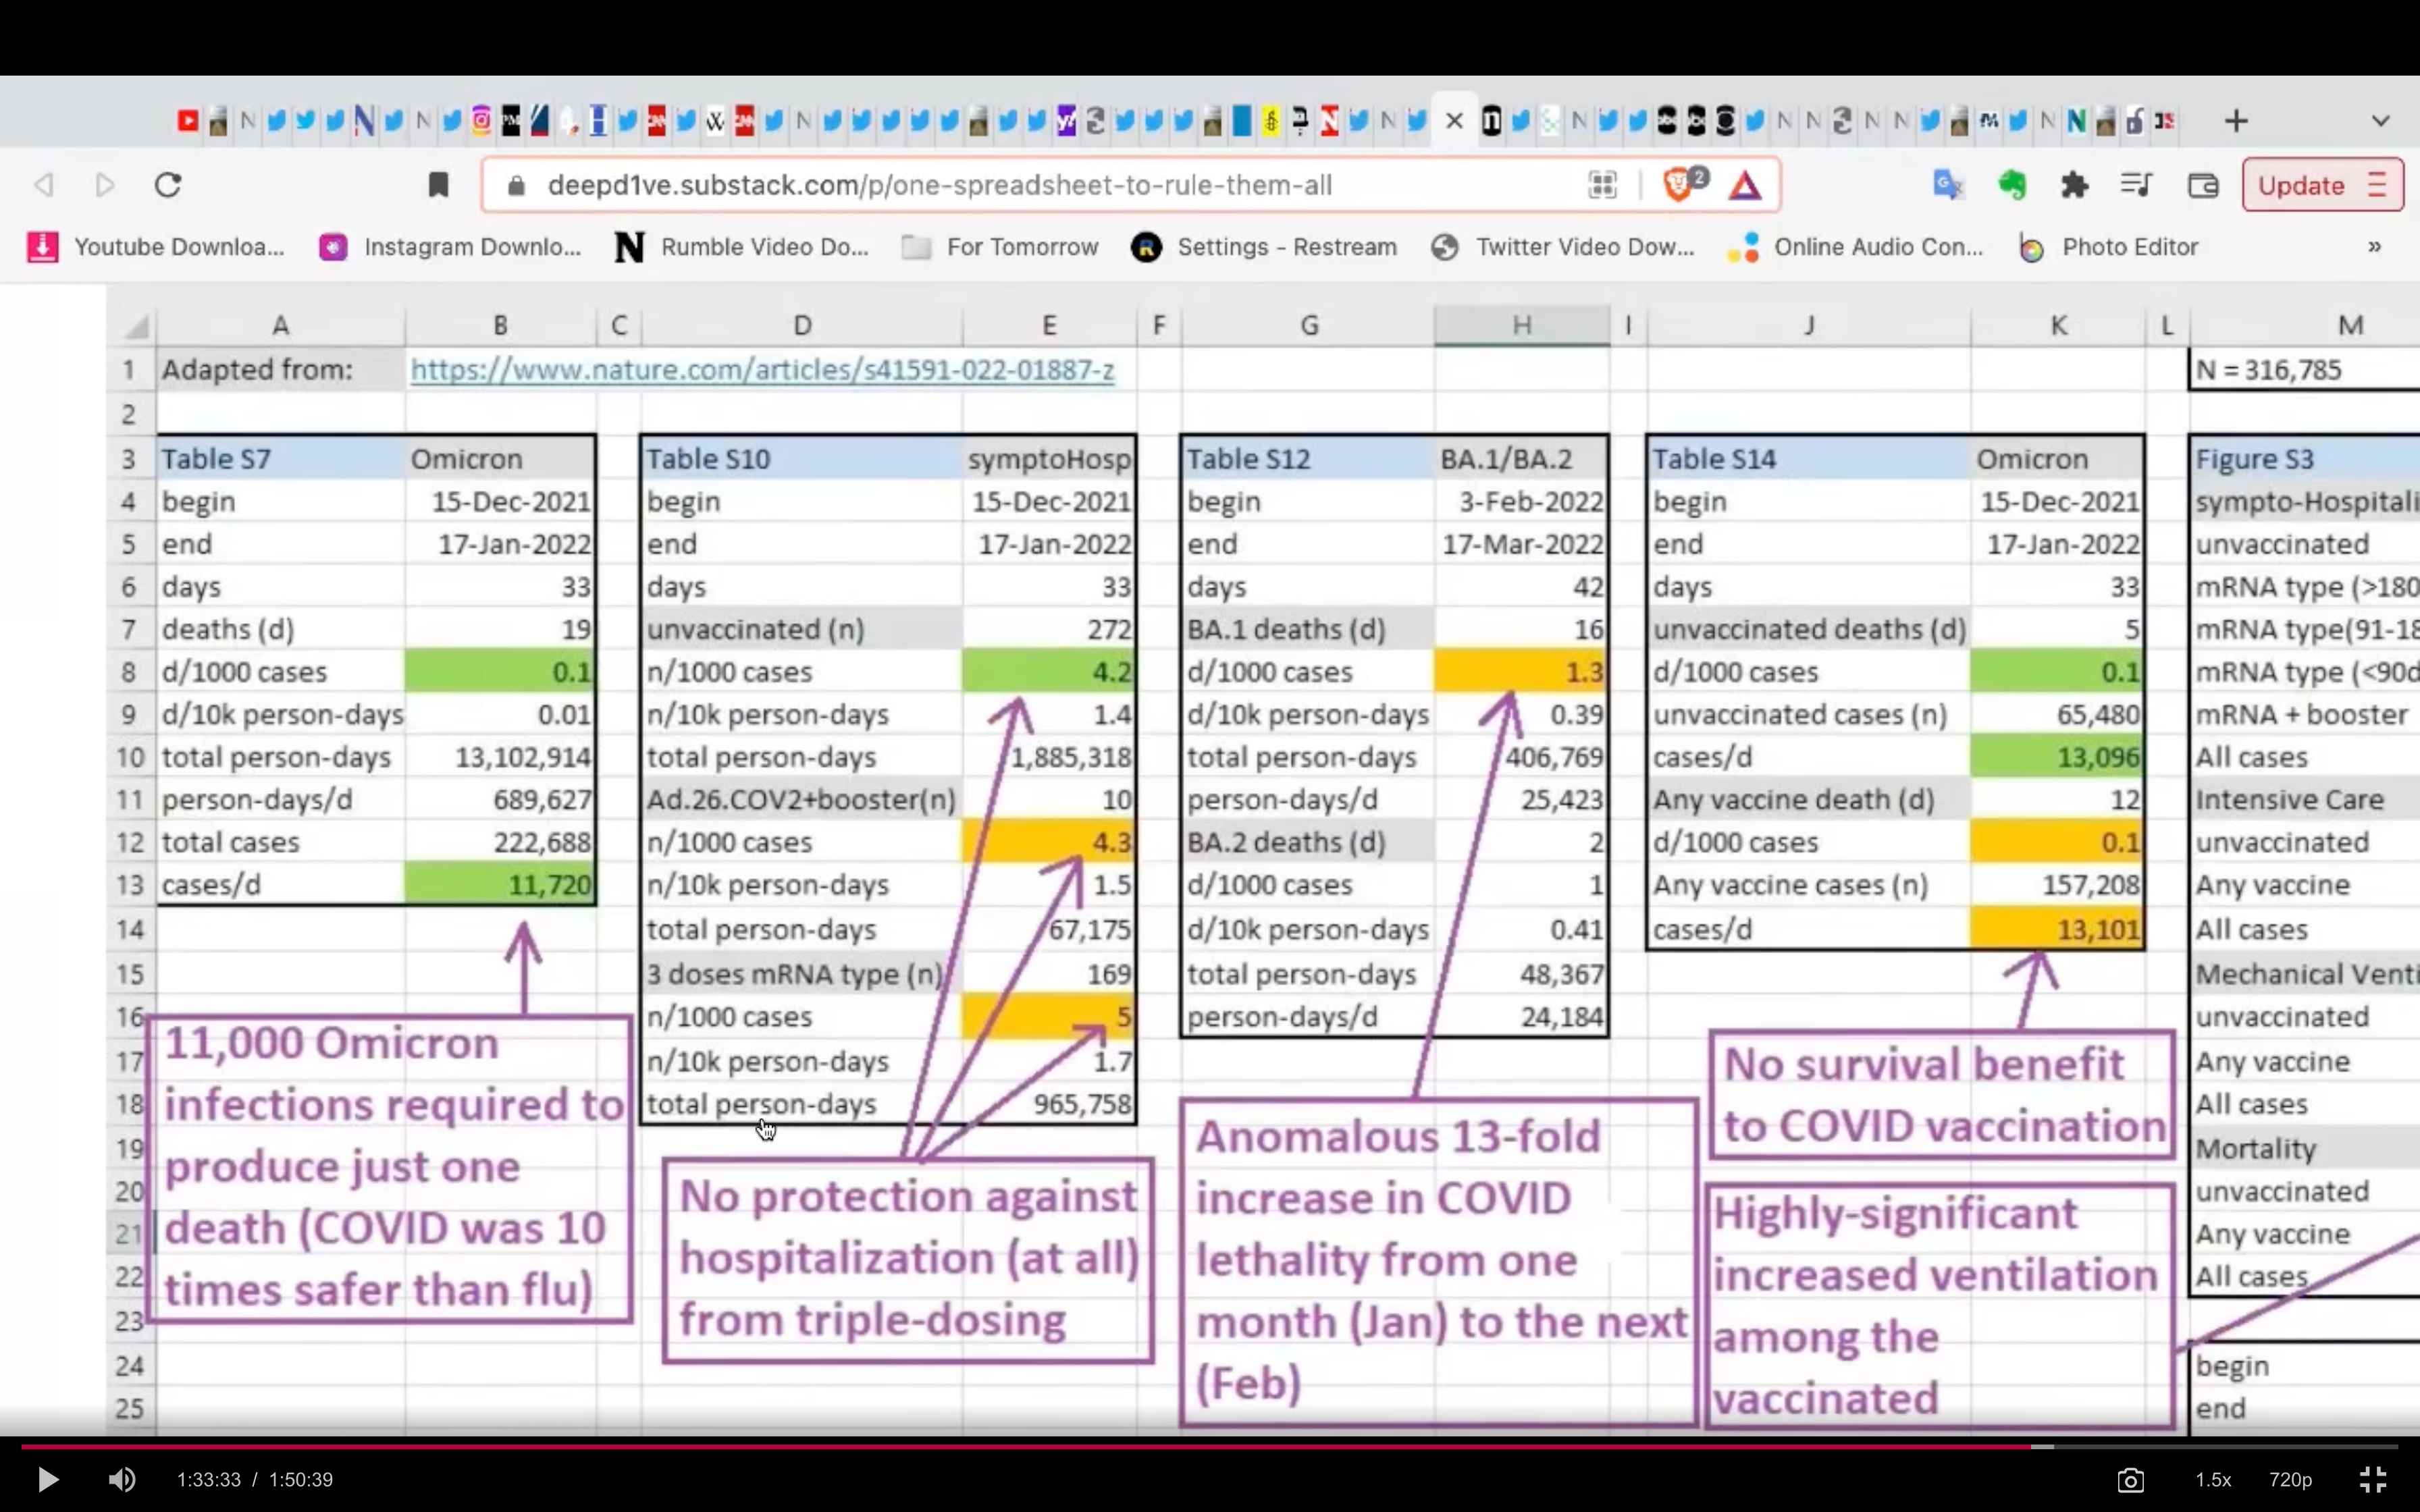The image size is (2420, 1512).
Task: Click the video play button
Action: [47, 1479]
